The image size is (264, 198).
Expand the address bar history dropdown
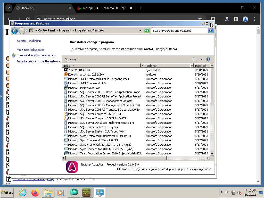click(x=140, y=31)
